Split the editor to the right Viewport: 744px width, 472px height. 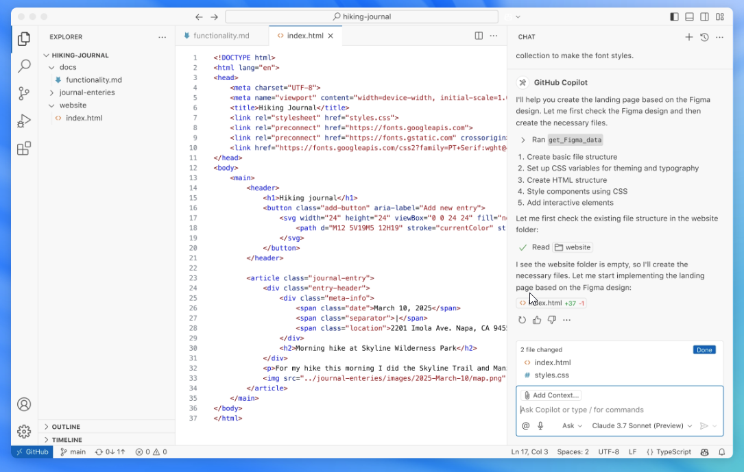point(479,36)
